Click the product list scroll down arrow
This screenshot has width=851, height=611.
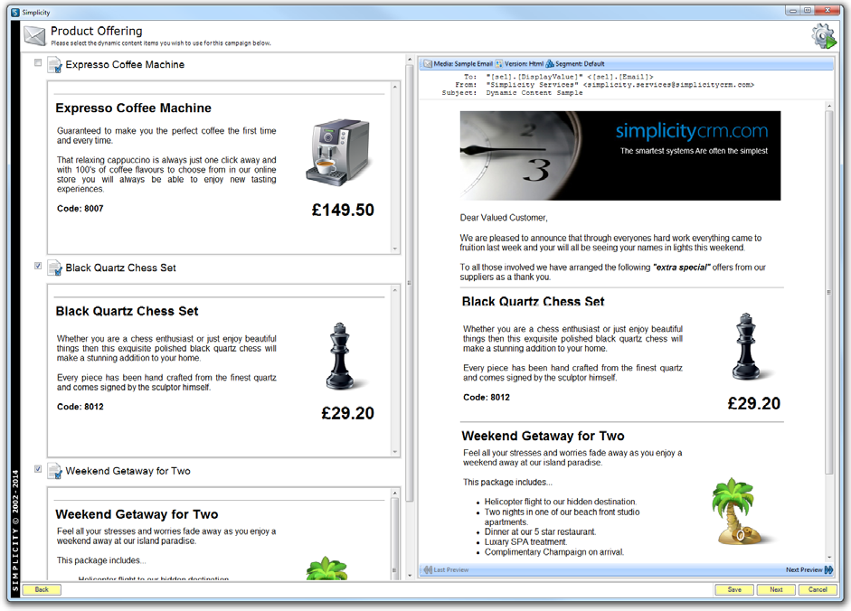click(x=409, y=575)
